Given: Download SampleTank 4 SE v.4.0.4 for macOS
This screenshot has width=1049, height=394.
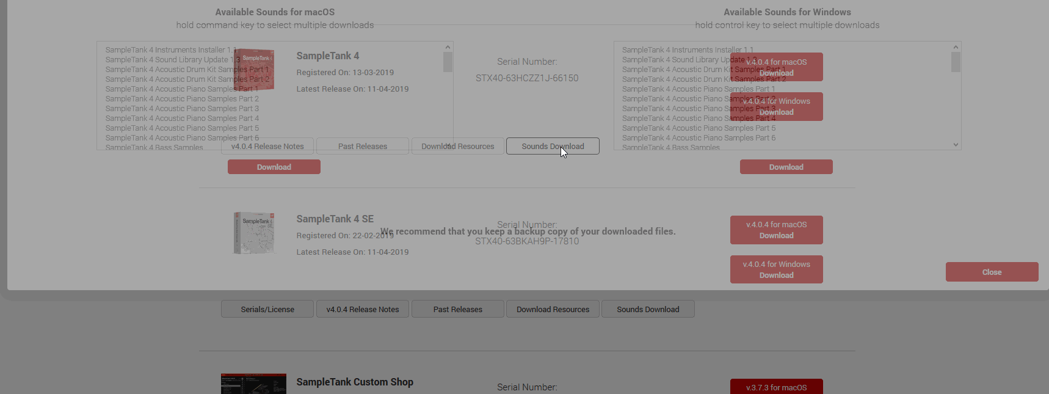Looking at the screenshot, I should [x=776, y=230].
